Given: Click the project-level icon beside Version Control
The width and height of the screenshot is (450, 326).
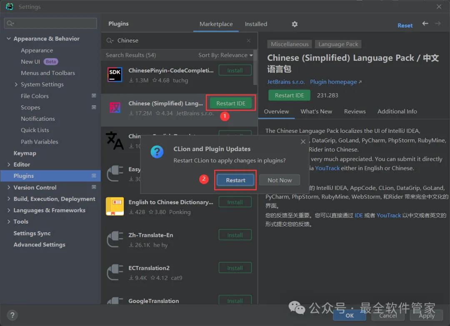Looking at the screenshot, I should pos(94,187).
